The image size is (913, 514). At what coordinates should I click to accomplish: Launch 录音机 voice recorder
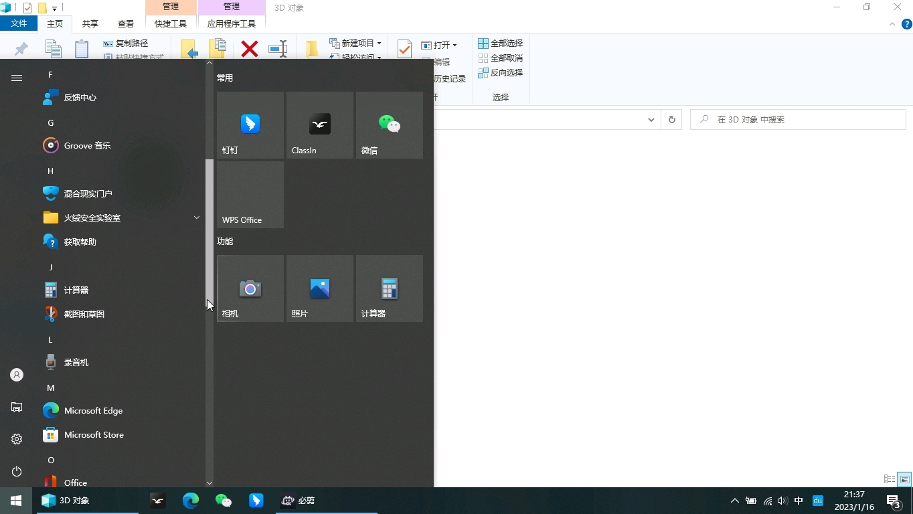tap(120, 362)
